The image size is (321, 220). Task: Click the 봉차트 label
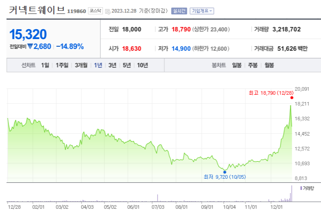click(219, 65)
